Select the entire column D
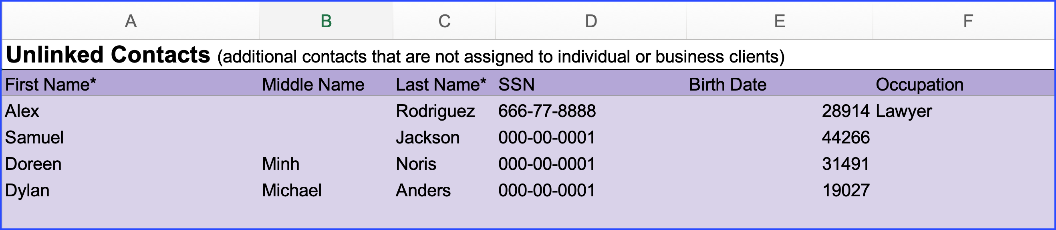 591,21
